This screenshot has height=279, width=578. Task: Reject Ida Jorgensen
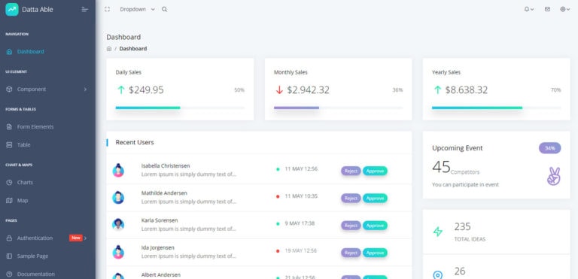[351, 253]
